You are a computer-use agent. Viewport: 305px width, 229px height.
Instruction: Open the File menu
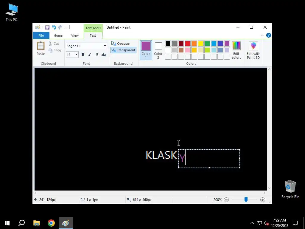[x=41, y=35]
